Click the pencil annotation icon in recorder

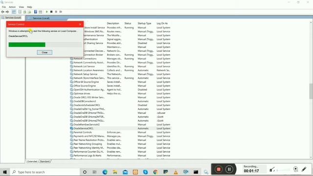tap(304, 169)
